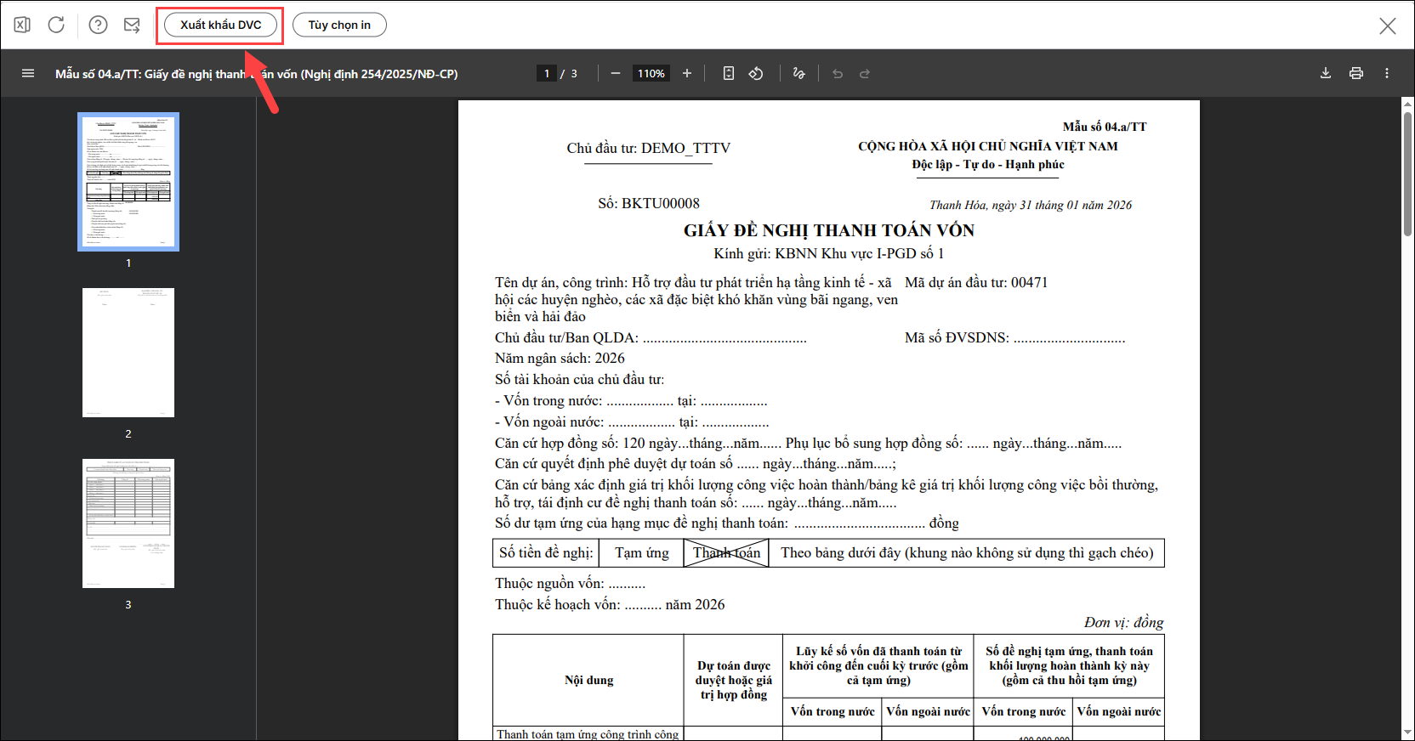
Task: Click the crossed-out Thanh toán cell
Action: pyautogui.click(x=727, y=553)
